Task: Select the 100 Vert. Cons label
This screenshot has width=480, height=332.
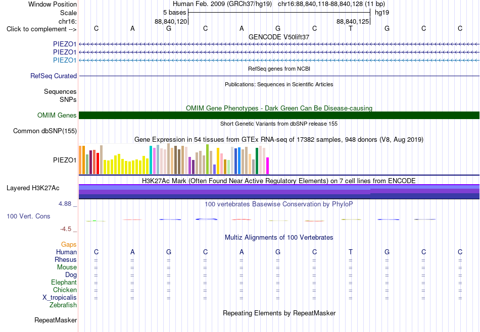Action: click(28, 216)
